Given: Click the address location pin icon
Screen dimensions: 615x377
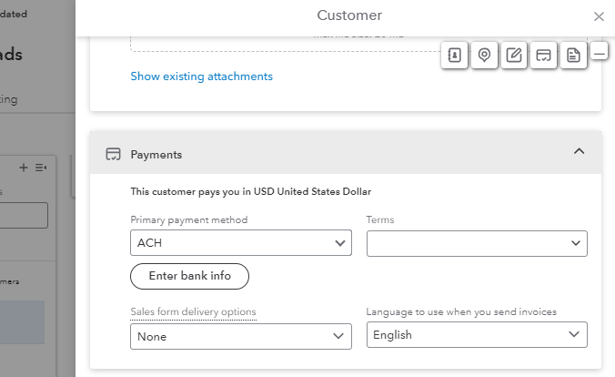Looking at the screenshot, I should coord(484,56).
